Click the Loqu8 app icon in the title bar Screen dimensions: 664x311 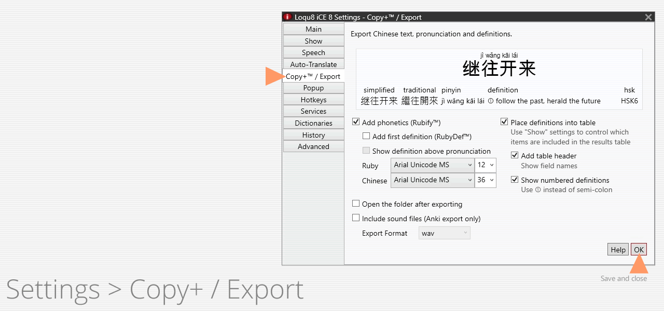[287, 17]
